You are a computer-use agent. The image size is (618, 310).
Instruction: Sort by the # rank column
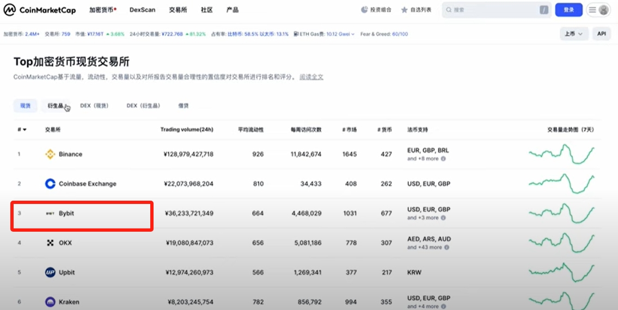click(22, 129)
